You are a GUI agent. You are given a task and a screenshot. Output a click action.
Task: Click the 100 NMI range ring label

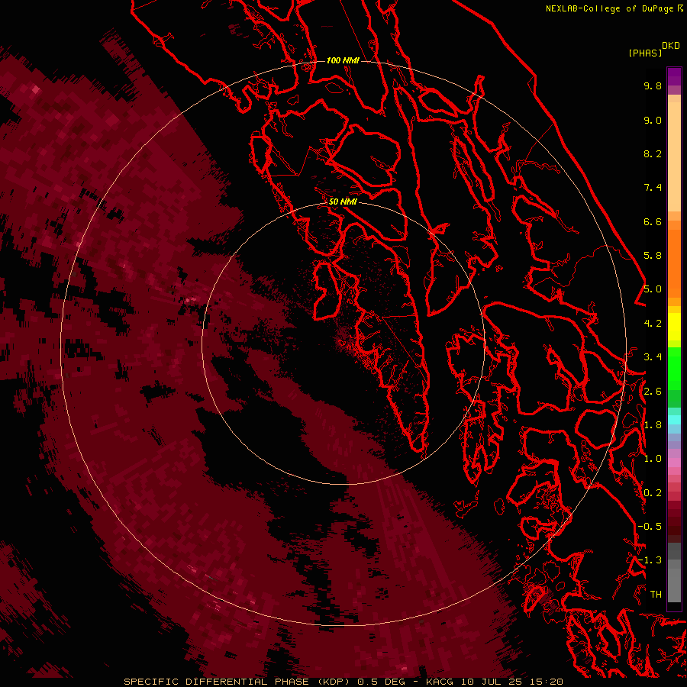[343, 60]
